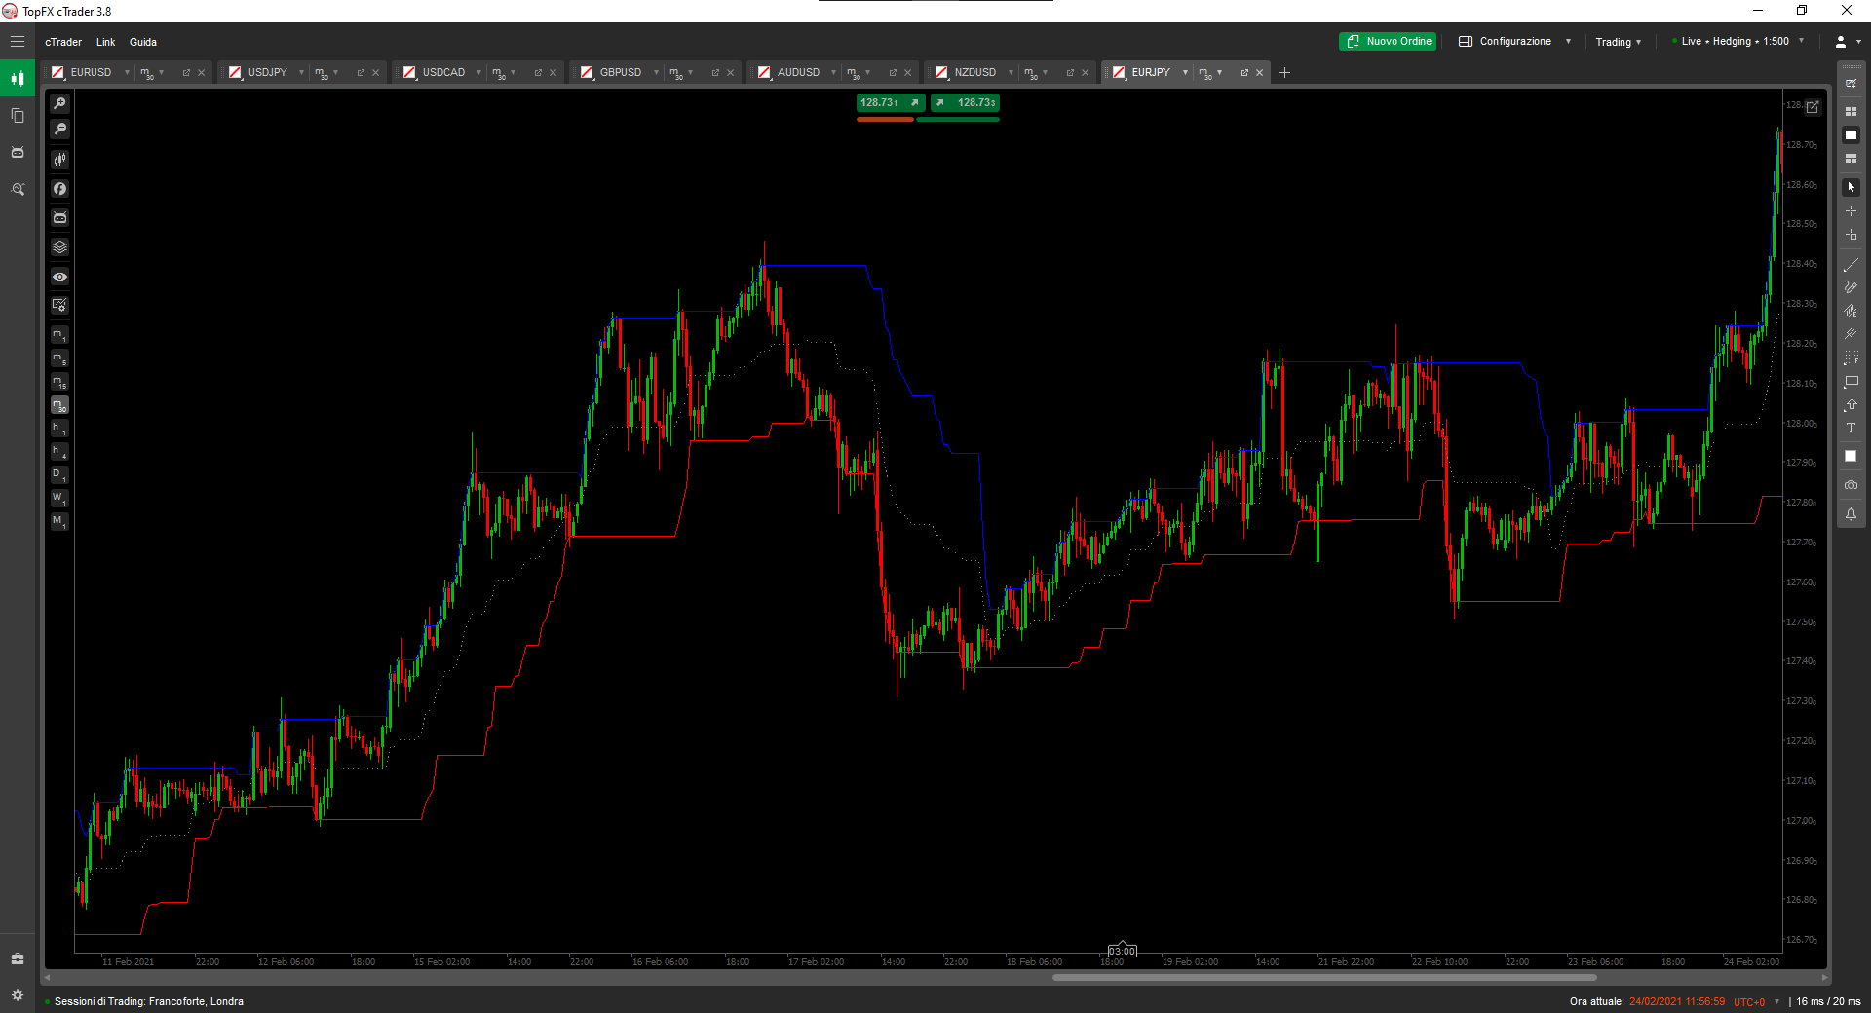Switch the chart to the m5 timeframe

pos(59,358)
